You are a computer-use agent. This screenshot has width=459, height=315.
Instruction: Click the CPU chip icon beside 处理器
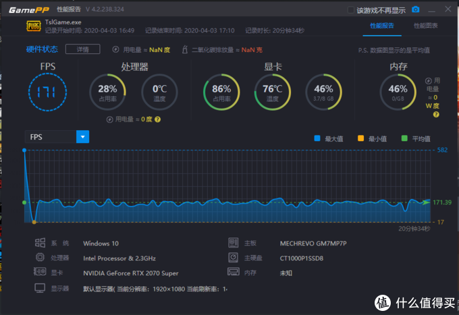click(40, 258)
